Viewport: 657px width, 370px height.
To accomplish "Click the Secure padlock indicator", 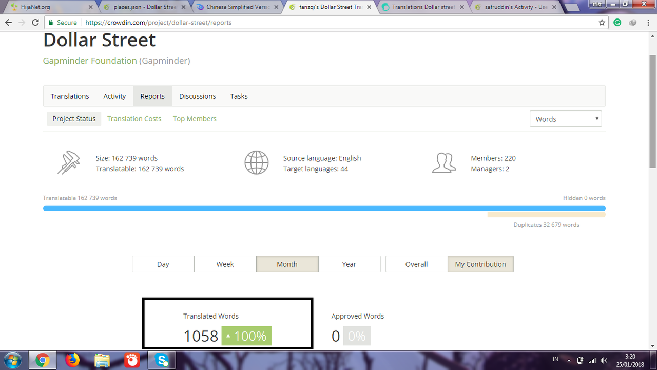I will coord(63,23).
